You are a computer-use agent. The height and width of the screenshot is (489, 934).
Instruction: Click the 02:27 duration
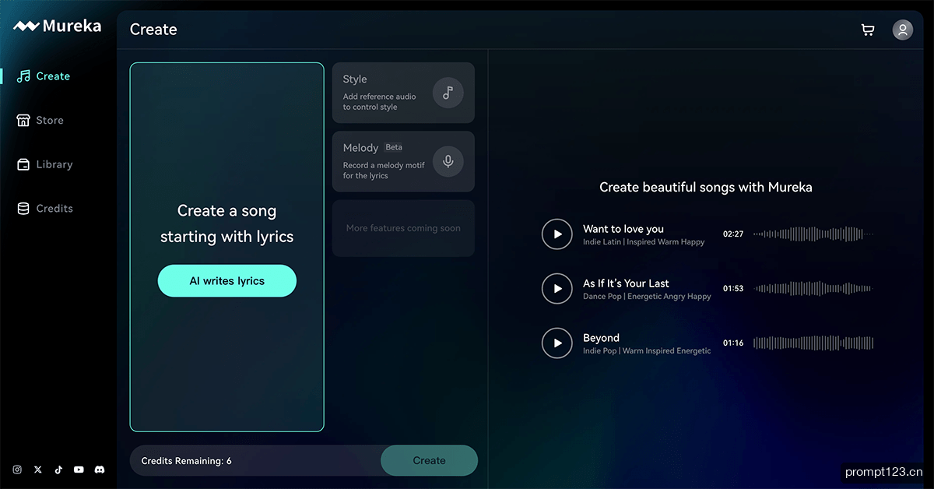(733, 234)
